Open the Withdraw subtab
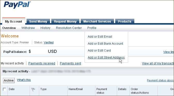 pyautogui.click(x=28, y=28)
